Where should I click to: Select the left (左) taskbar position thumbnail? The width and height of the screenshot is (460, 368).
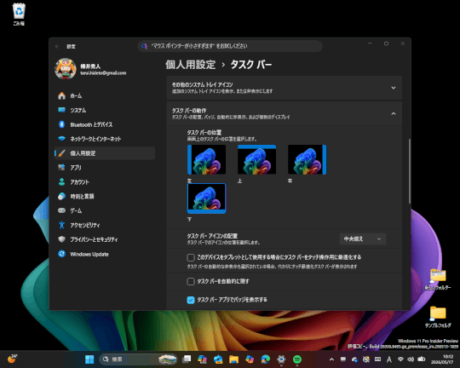[x=206, y=159]
